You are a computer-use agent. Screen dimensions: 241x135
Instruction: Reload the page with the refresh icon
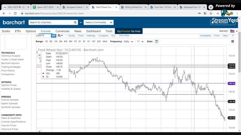pos(15,13)
